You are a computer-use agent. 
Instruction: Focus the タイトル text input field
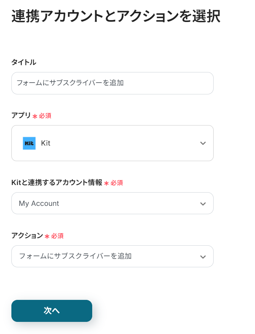tap(112, 83)
